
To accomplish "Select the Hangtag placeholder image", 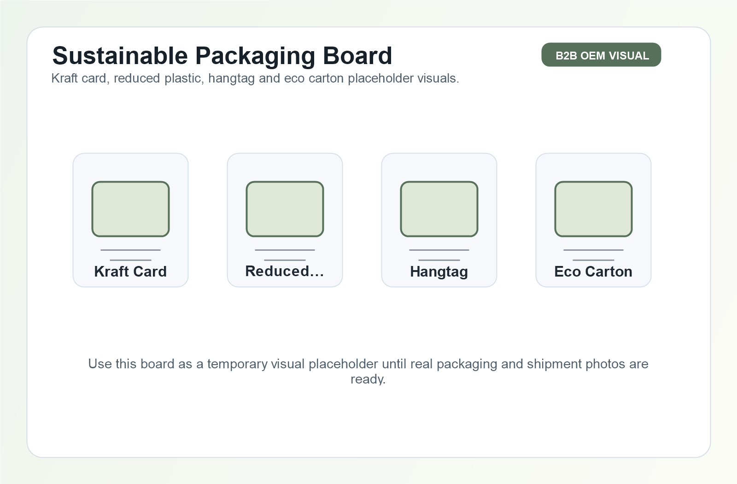I will 439,209.
